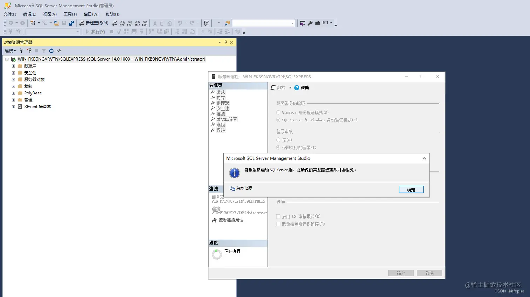Open the 帮助(H) menu
The width and height of the screenshot is (530, 297).
[x=112, y=14]
